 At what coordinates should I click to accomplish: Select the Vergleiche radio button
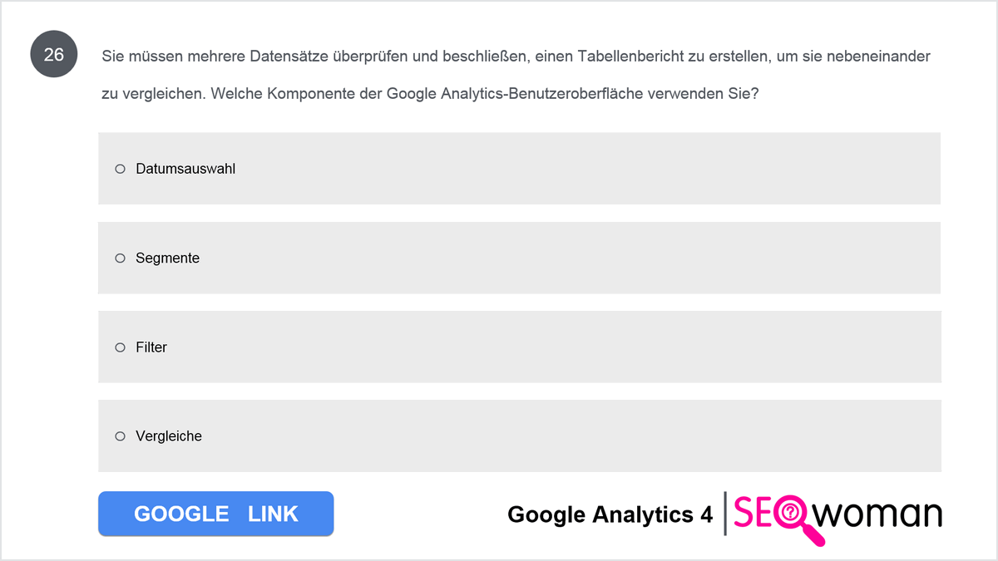click(120, 436)
